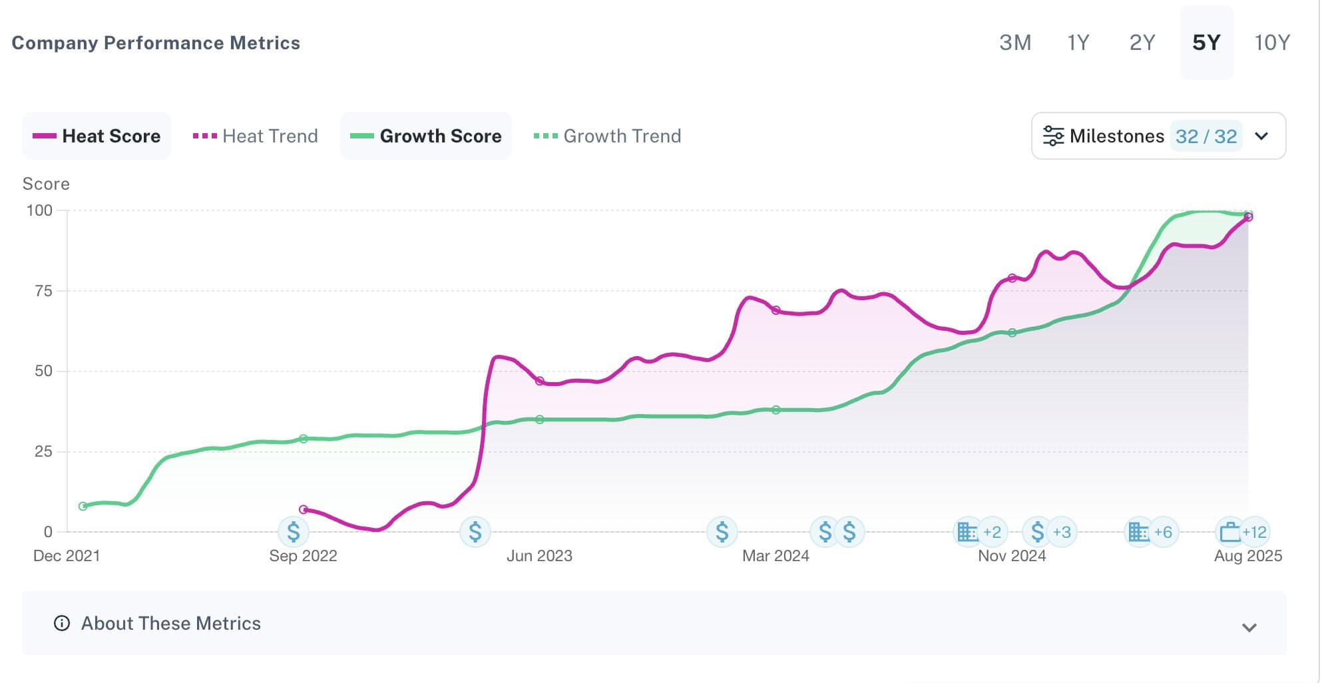The height and width of the screenshot is (683, 1322).
Task: Click the dollar milestone icon before Jun 2023
Action: coord(475,532)
